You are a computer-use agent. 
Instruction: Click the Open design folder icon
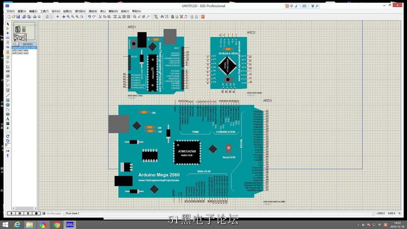[x=13, y=17]
